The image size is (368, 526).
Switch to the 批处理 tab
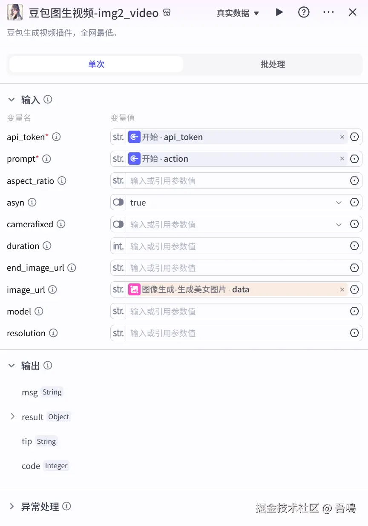pyautogui.click(x=273, y=64)
